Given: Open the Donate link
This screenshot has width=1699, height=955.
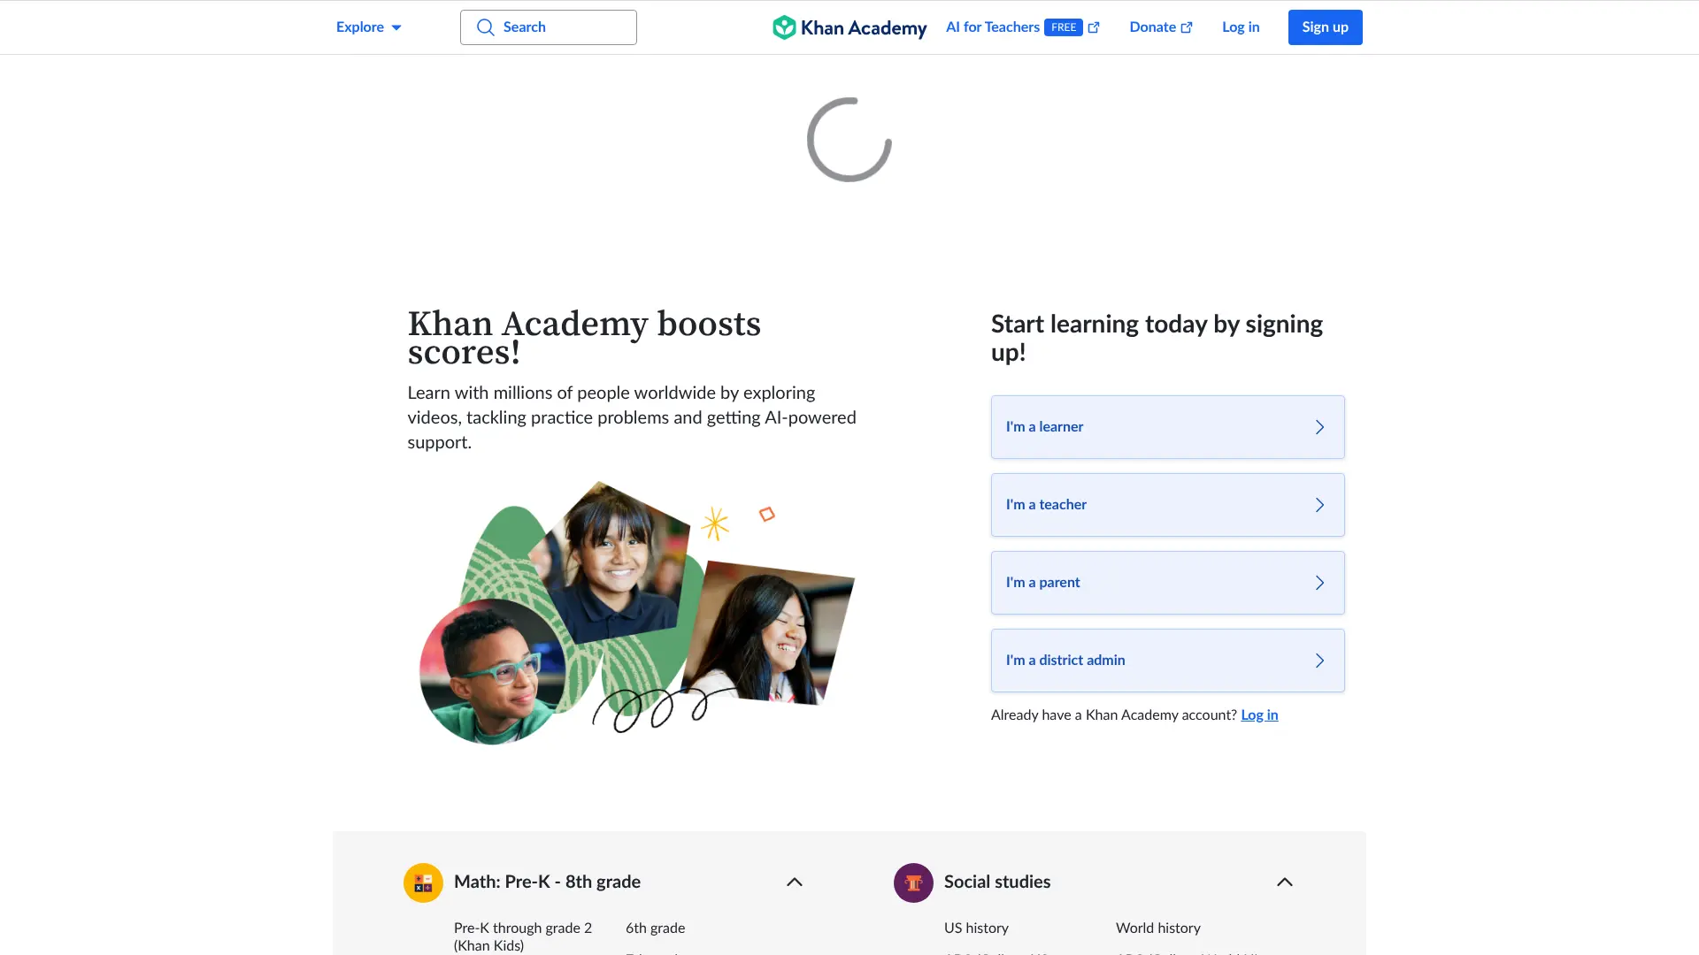Looking at the screenshot, I should coord(1161,27).
